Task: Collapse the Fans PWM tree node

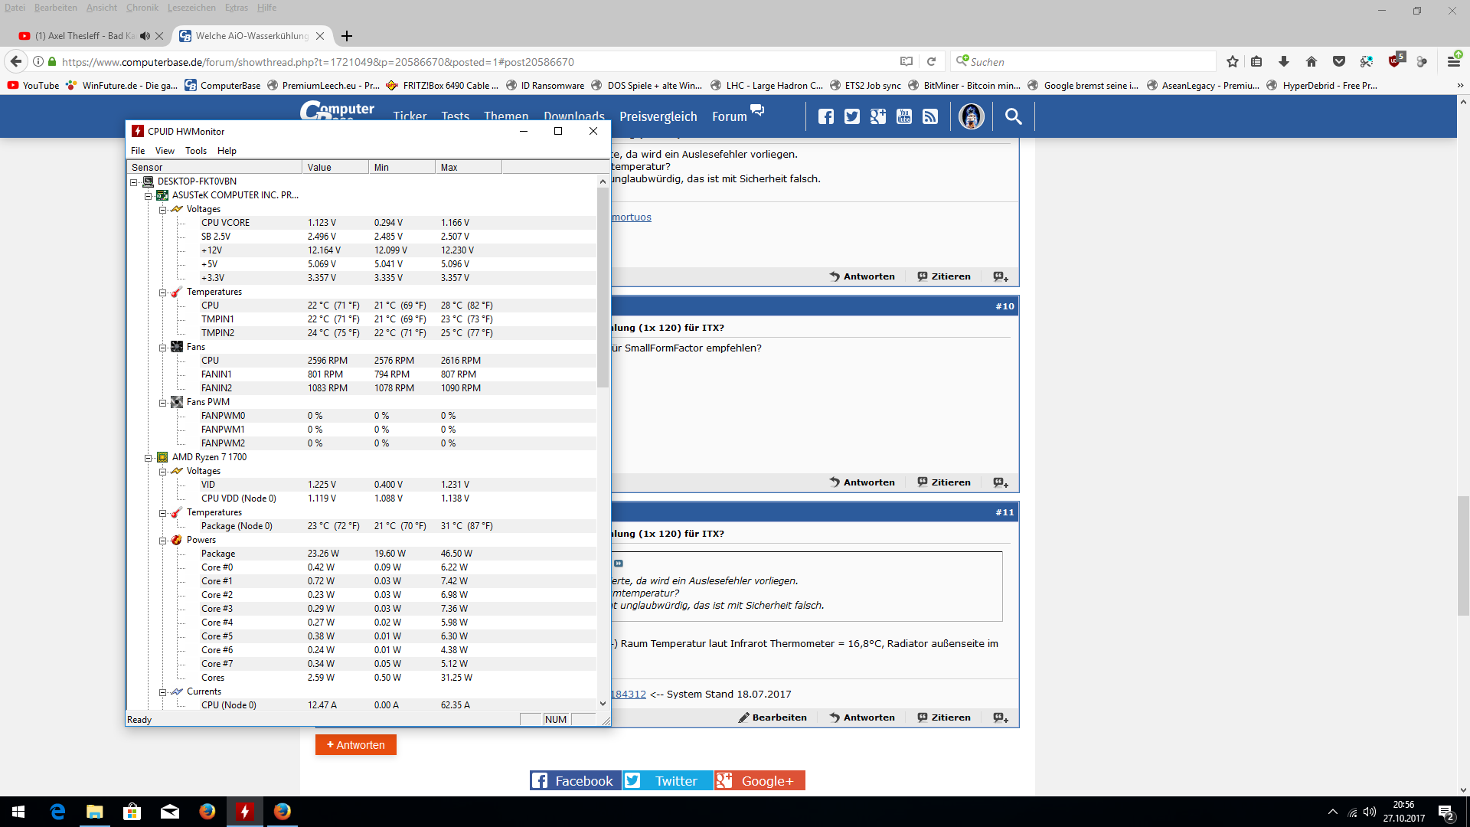Action: (x=163, y=403)
